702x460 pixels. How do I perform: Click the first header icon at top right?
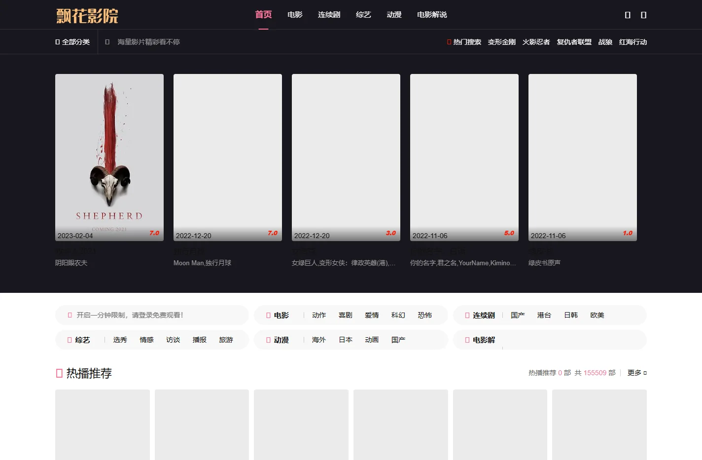[628, 15]
